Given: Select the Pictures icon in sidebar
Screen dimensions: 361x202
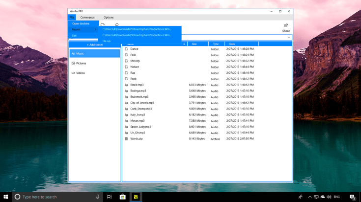Looking at the screenshot, I should click(73, 63).
